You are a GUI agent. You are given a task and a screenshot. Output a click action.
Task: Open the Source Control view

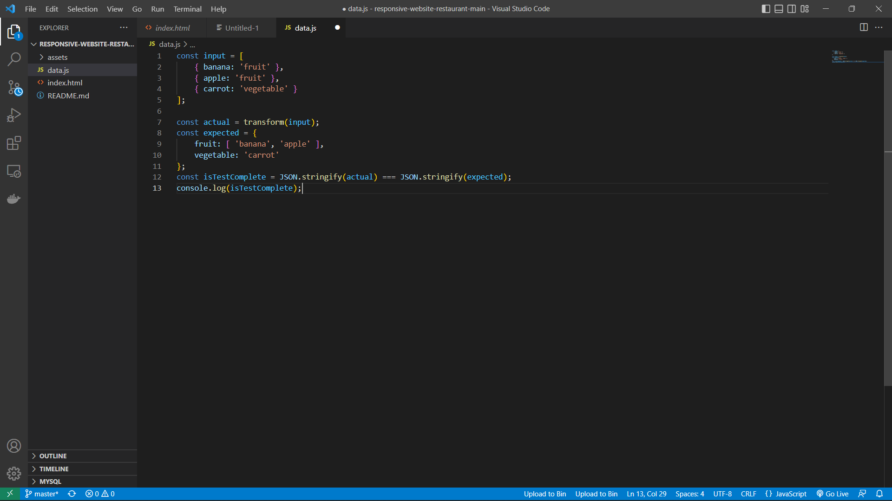coord(14,88)
